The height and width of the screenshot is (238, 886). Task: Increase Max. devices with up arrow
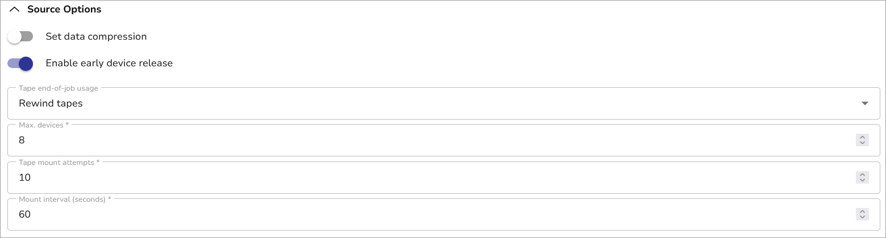tap(862, 138)
